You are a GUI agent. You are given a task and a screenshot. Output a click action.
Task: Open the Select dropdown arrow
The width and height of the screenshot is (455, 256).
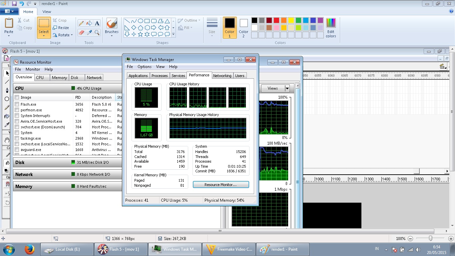(x=44, y=36)
